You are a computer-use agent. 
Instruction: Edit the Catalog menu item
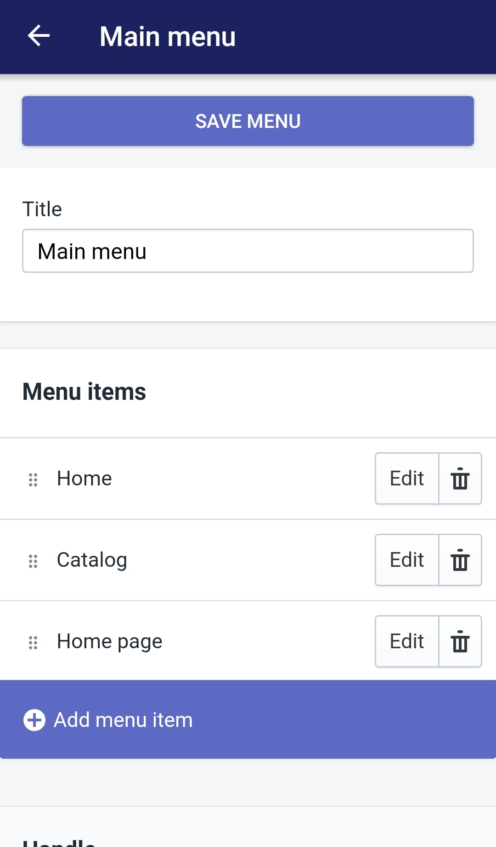(x=407, y=560)
